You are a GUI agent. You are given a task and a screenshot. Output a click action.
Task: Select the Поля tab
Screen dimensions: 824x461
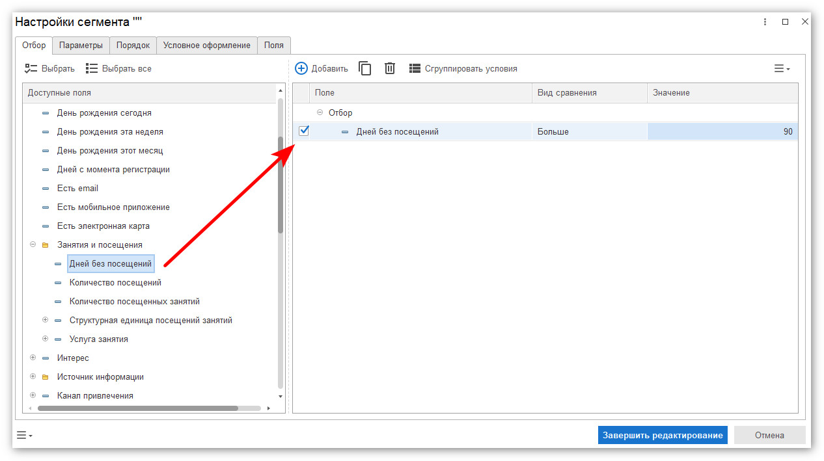click(x=274, y=46)
